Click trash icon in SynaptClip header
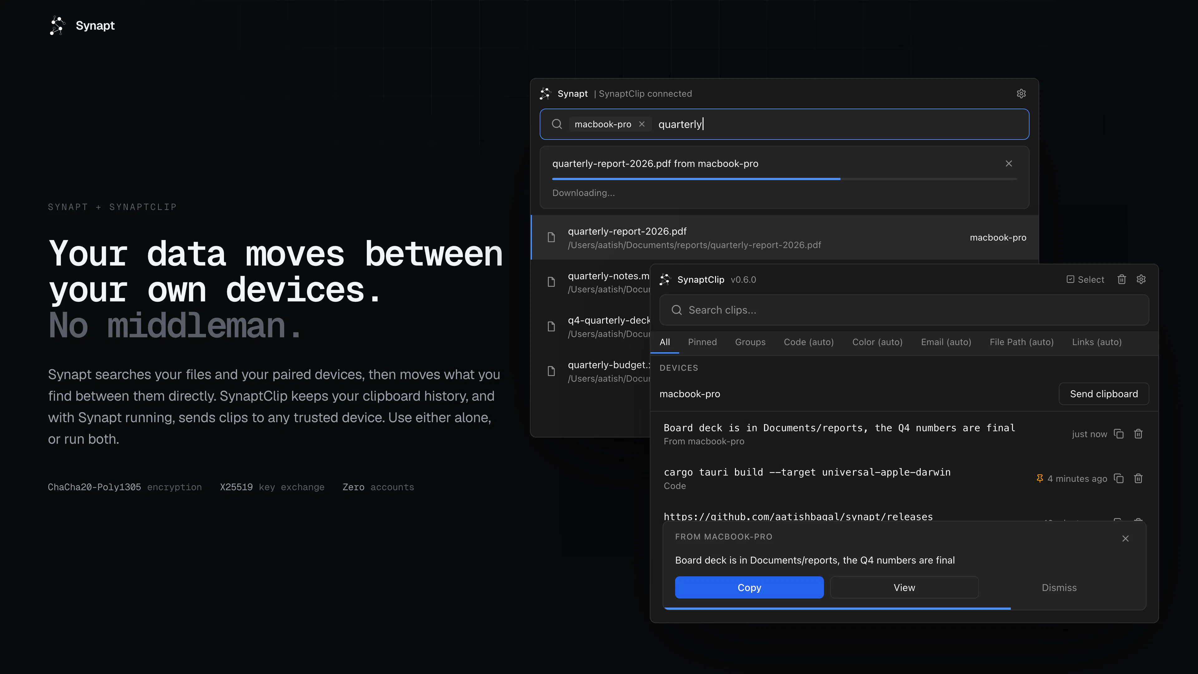This screenshot has height=674, width=1198. point(1121,279)
